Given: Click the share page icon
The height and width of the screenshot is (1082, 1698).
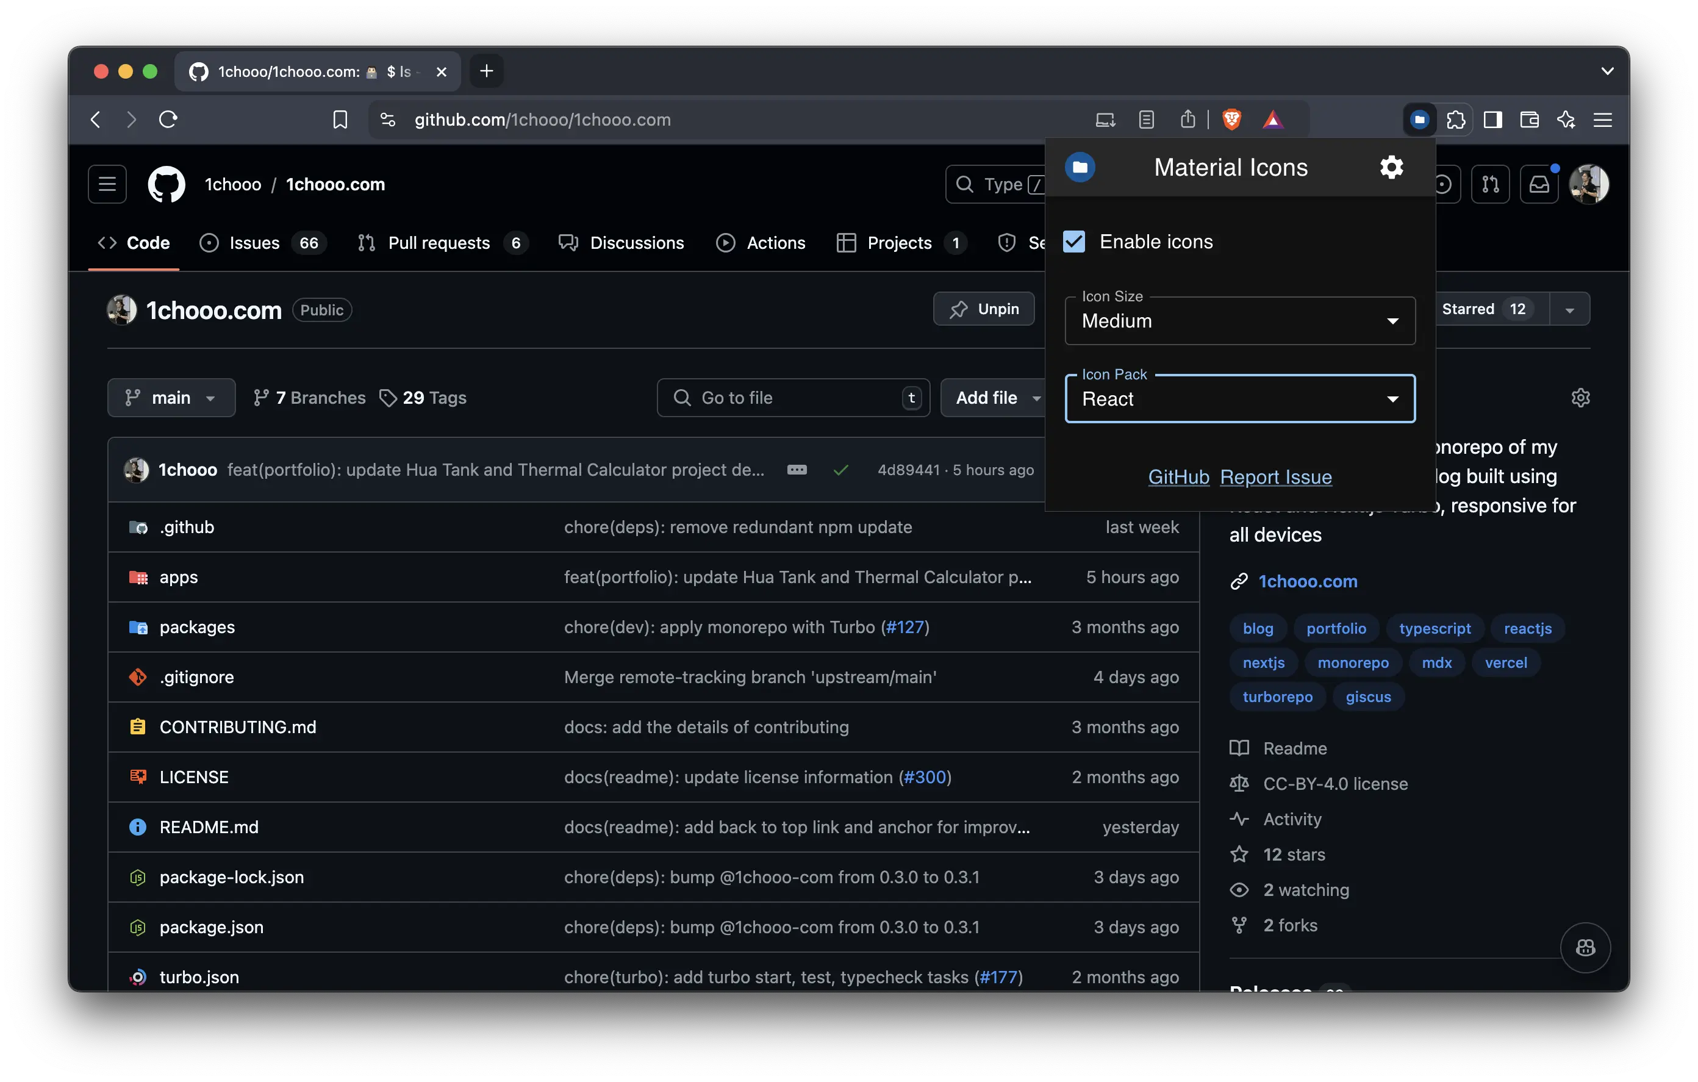Looking at the screenshot, I should [x=1188, y=120].
